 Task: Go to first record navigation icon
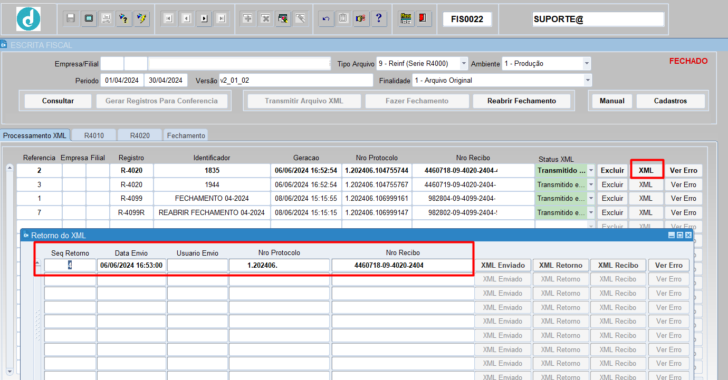pos(169,19)
